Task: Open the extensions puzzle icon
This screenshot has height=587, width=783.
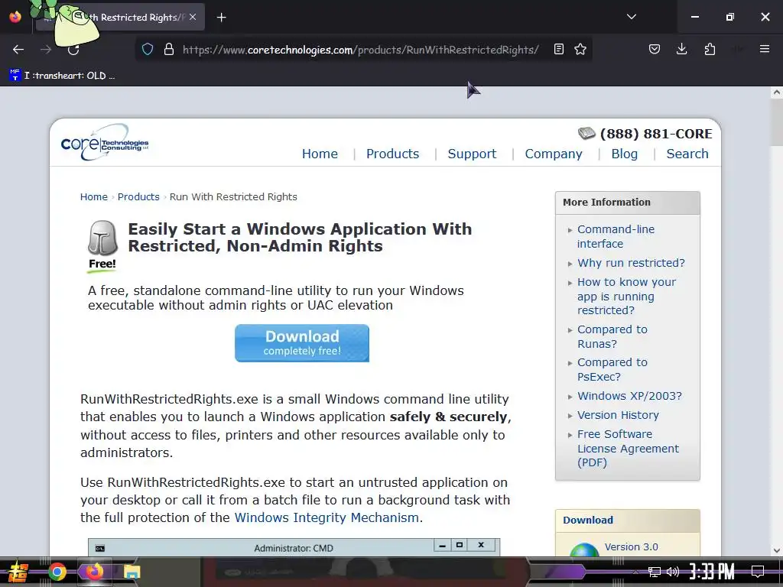Action: click(710, 49)
